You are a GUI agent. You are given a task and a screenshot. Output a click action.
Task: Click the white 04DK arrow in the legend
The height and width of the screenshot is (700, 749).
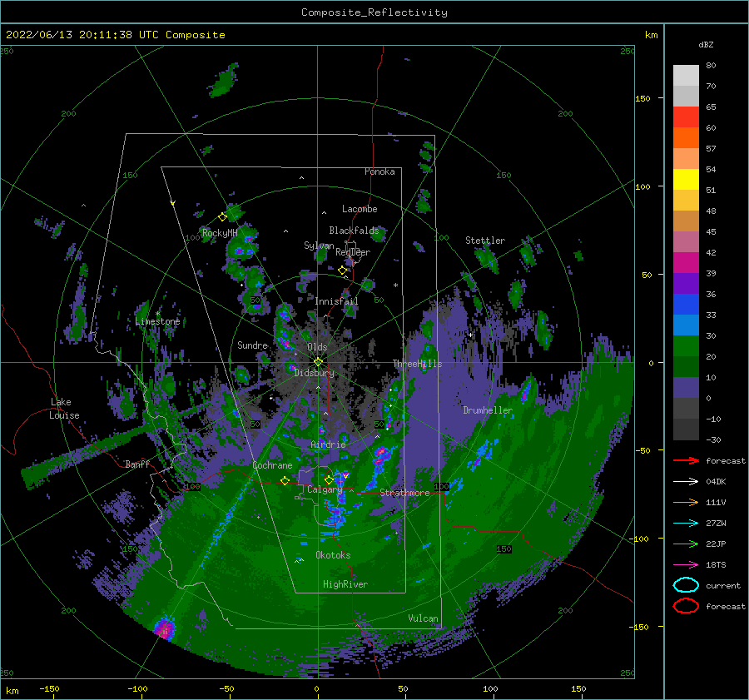tap(686, 482)
